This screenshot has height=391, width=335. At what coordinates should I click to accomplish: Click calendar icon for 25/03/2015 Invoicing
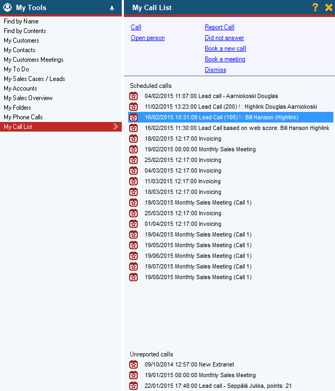(133, 214)
